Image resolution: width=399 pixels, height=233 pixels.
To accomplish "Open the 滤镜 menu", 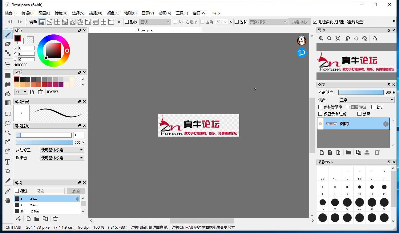I will pos(61,13).
